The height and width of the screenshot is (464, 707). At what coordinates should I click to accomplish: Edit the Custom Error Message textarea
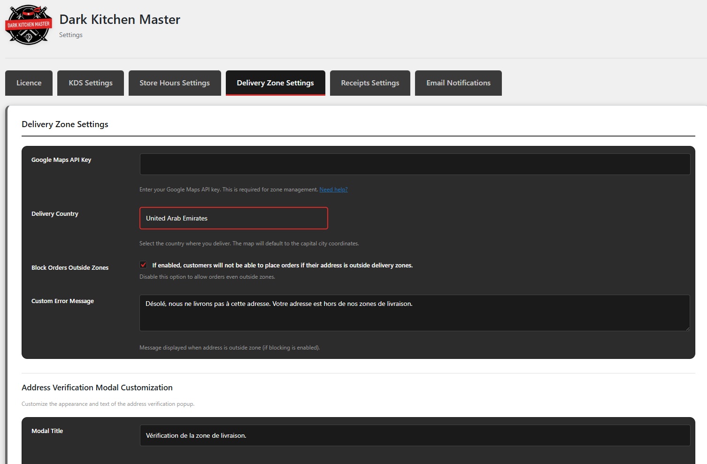coord(415,313)
